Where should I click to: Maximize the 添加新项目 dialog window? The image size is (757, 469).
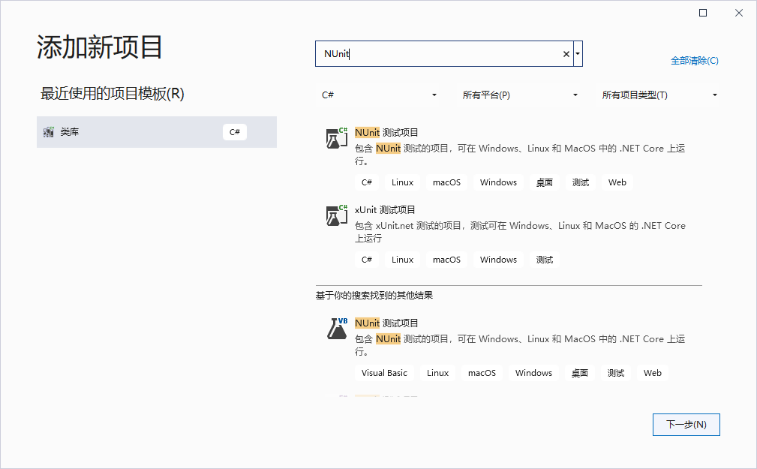click(703, 13)
